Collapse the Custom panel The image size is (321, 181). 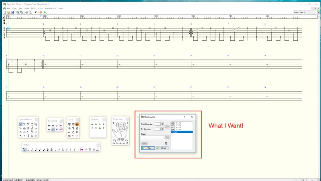(104, 119)
